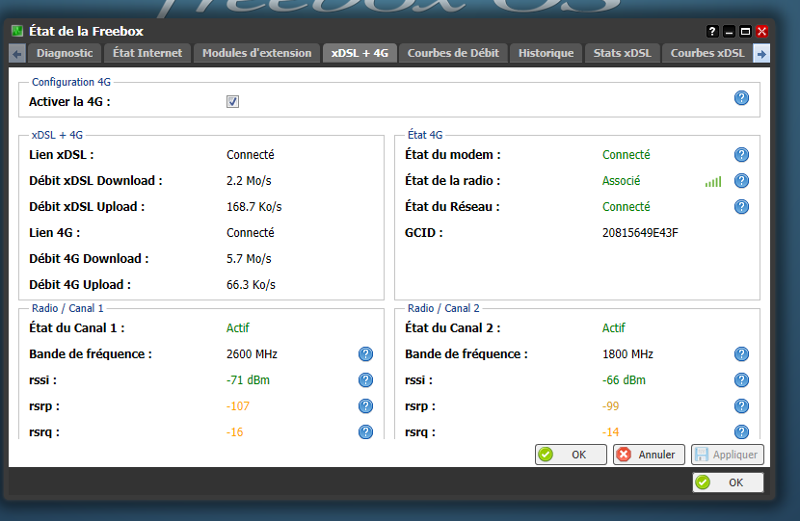Click help icon for État de la radio
Image resolution: width=800 pixels, height=521 pixels.
coord(741,180)
